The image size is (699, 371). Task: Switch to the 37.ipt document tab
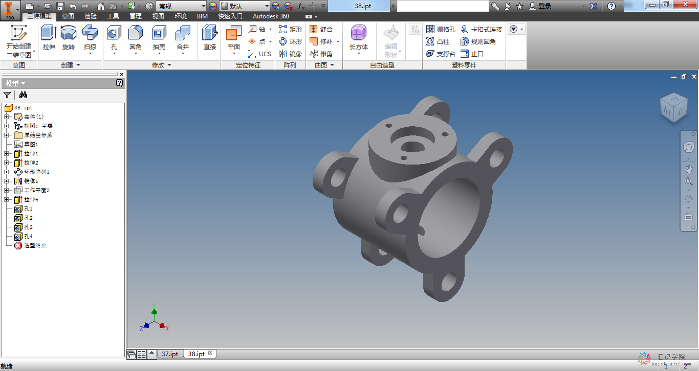(x=170, y=354)
